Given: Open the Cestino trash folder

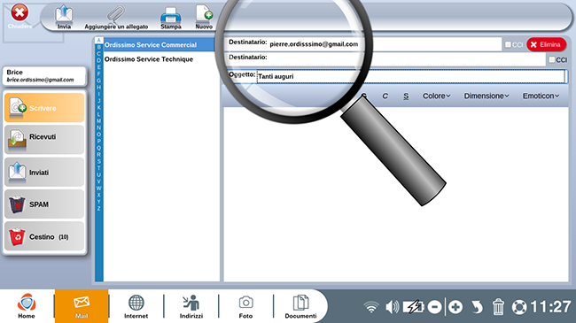Looking at the screenshot, I should (44, 236).
